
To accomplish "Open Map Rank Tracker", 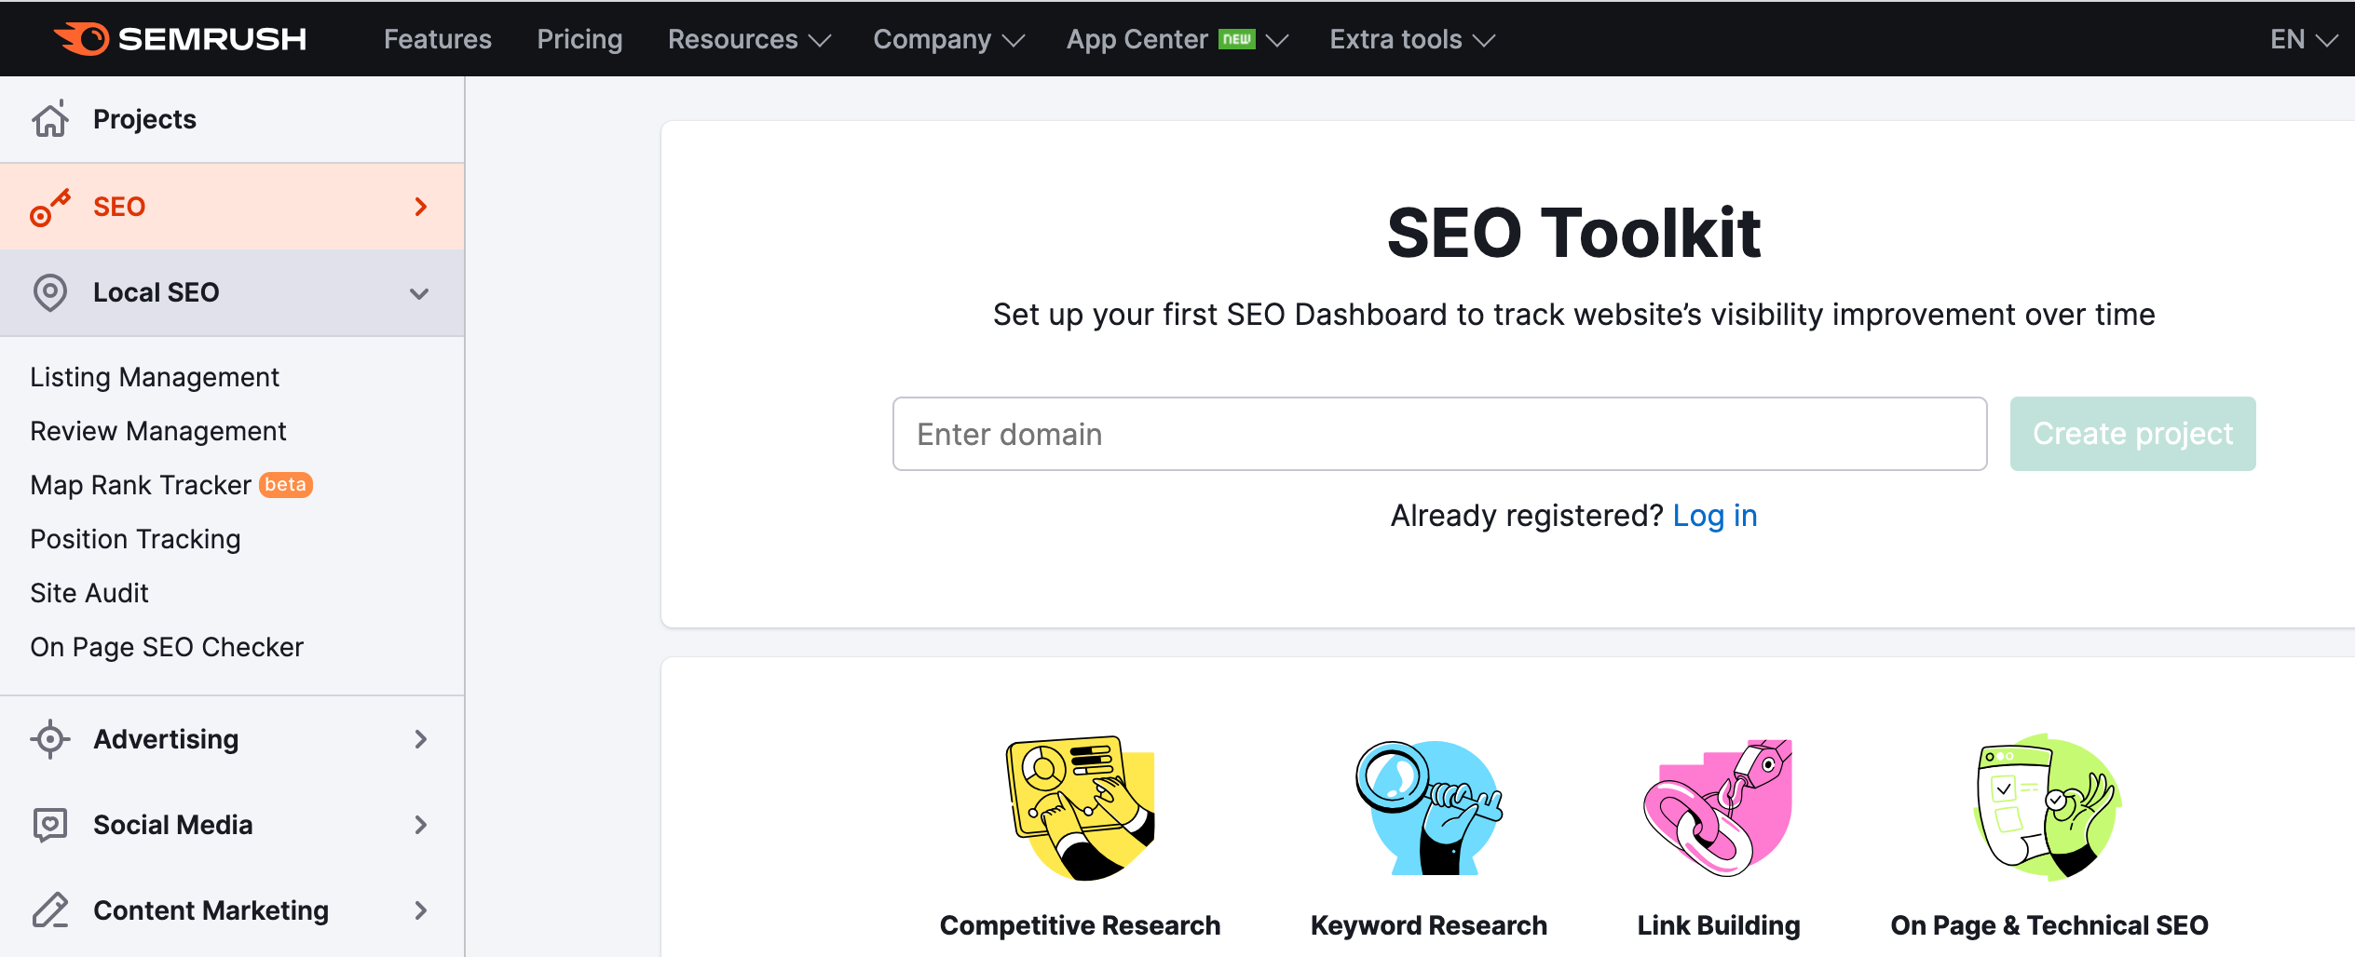I will click(141, 485).
